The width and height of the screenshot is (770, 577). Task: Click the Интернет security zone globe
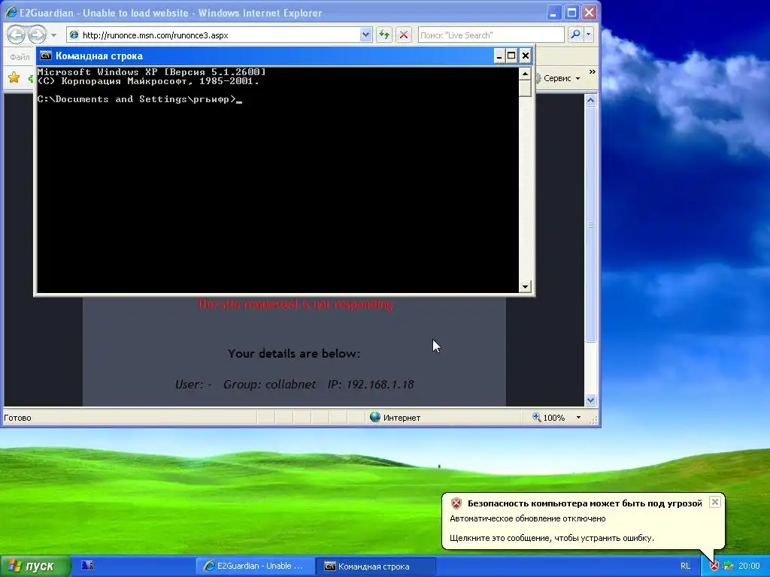375,417
